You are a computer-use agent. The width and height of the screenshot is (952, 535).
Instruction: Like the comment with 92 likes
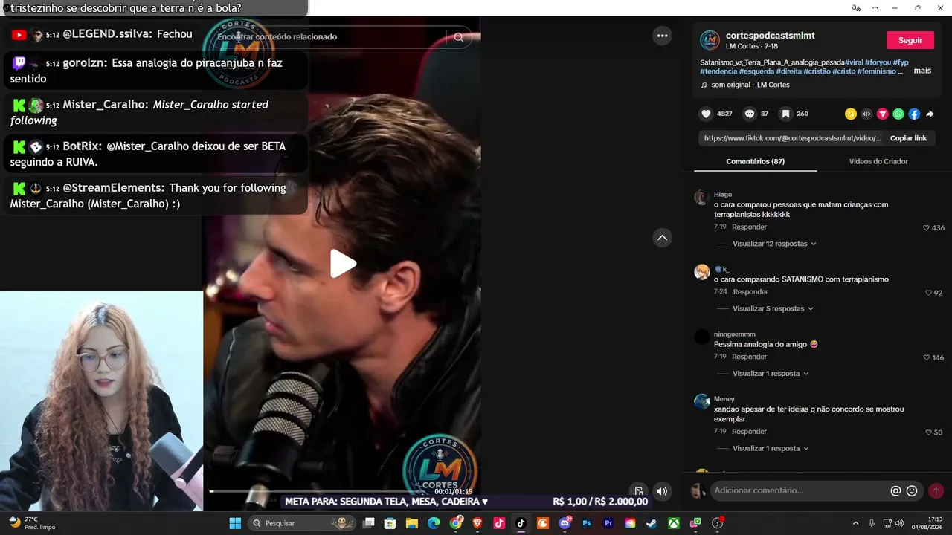(928, 293)
